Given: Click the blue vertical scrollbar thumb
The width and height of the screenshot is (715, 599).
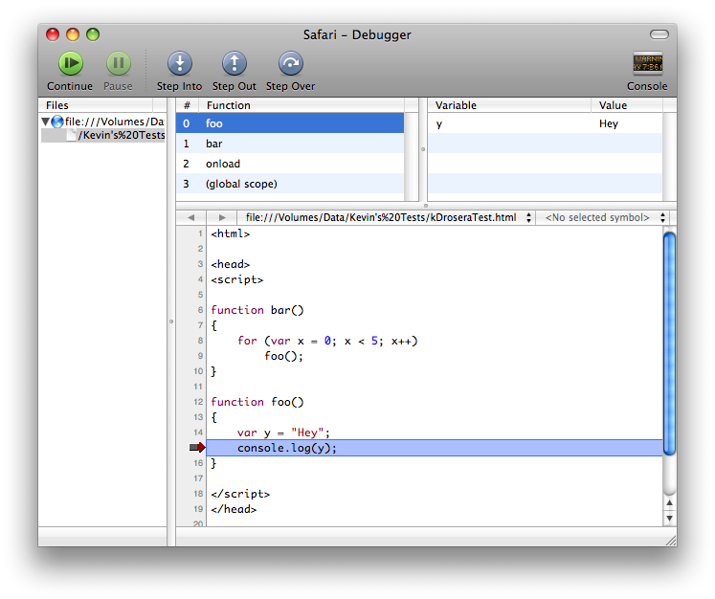Looking at the screenshot, I should [669, 344].
